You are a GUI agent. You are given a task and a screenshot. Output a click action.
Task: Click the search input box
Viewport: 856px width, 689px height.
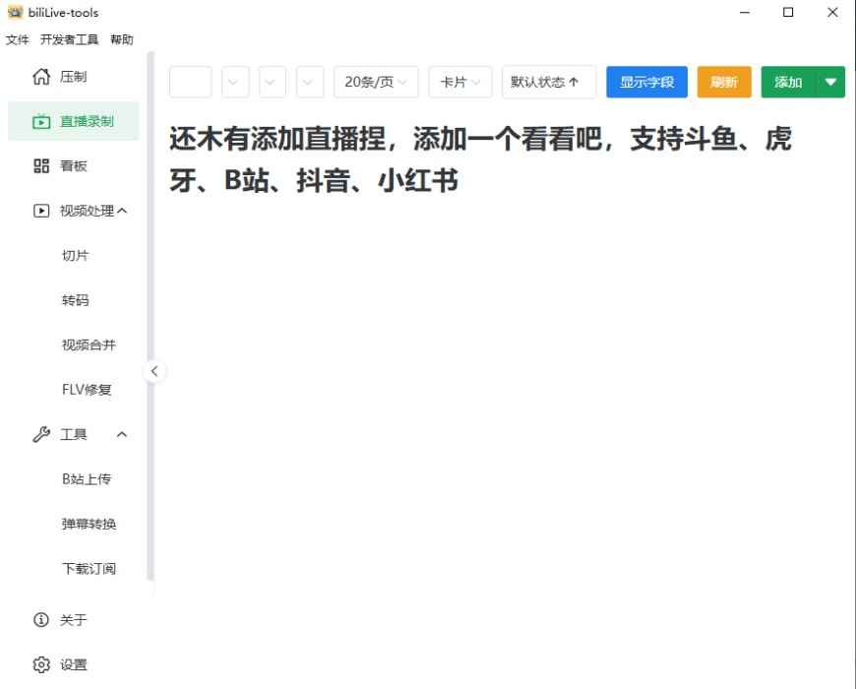[191, 83]
